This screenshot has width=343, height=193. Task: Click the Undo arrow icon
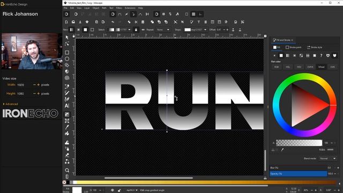pyautogui.click(x=113, y=22)
